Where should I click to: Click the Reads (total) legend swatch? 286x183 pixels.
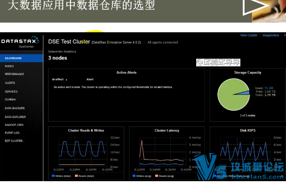(76, 176)
